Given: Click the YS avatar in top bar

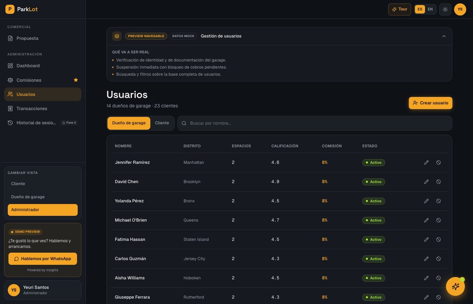Looking at the screenshot, I should tap(460, 9).
